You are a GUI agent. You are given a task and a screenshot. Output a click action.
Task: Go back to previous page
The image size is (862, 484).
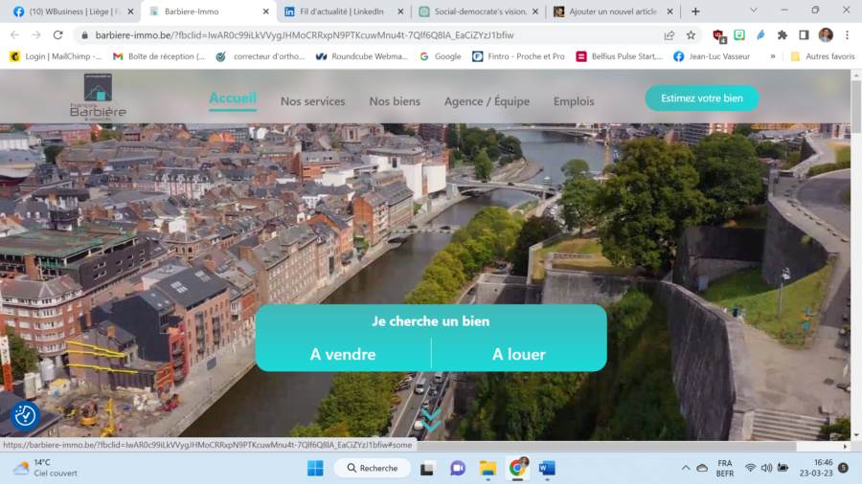pyautogui.click(x=14, y=35)
